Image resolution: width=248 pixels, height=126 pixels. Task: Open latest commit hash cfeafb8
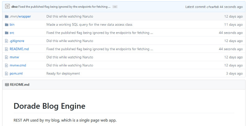point(213,7)
